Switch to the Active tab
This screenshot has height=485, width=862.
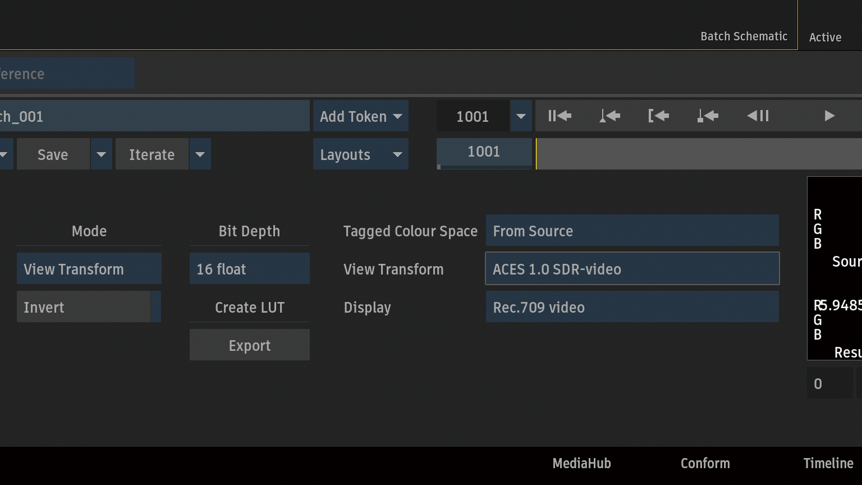pos(825,37)
